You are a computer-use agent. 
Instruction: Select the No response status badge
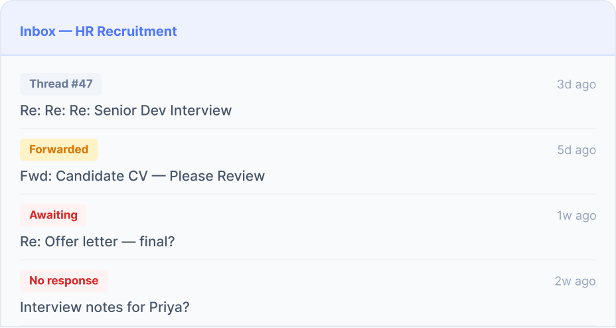pos(64,281)
